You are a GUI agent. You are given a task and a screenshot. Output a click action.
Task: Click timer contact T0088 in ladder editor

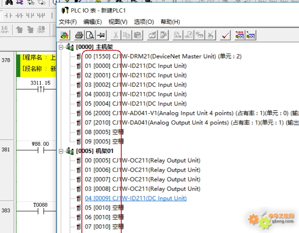(x=41, y=211)
